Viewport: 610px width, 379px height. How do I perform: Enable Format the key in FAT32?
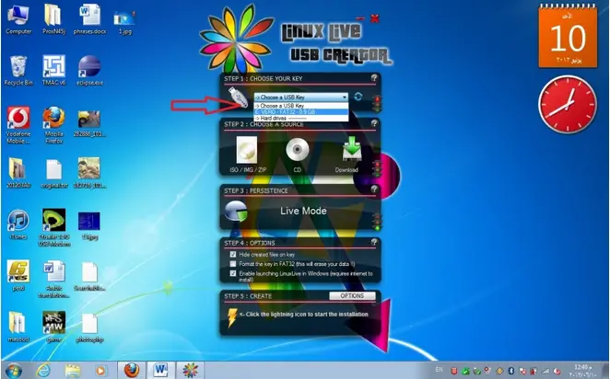tap(232, 264)
